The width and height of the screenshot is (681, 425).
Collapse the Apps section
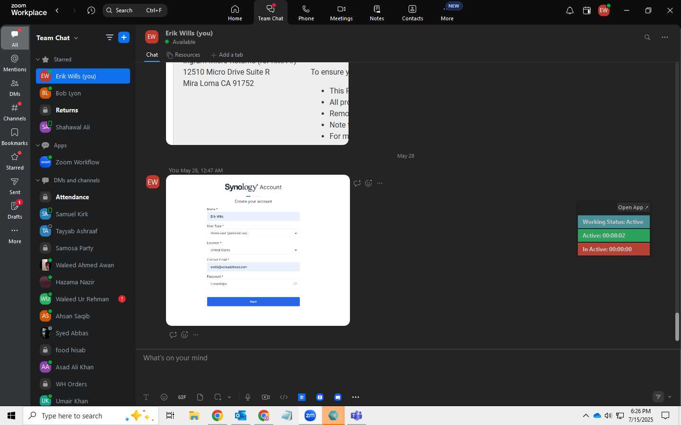click(x=38, y=145)
